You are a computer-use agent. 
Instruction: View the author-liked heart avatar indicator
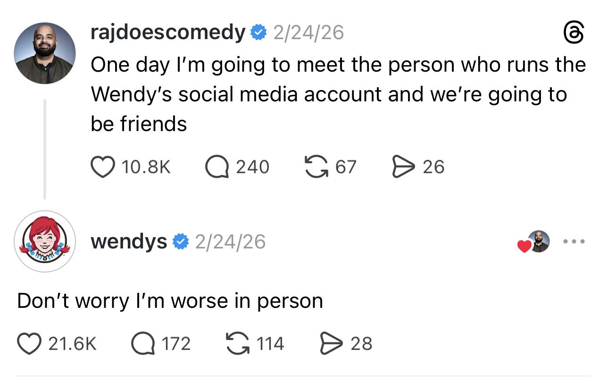point(534,242)
